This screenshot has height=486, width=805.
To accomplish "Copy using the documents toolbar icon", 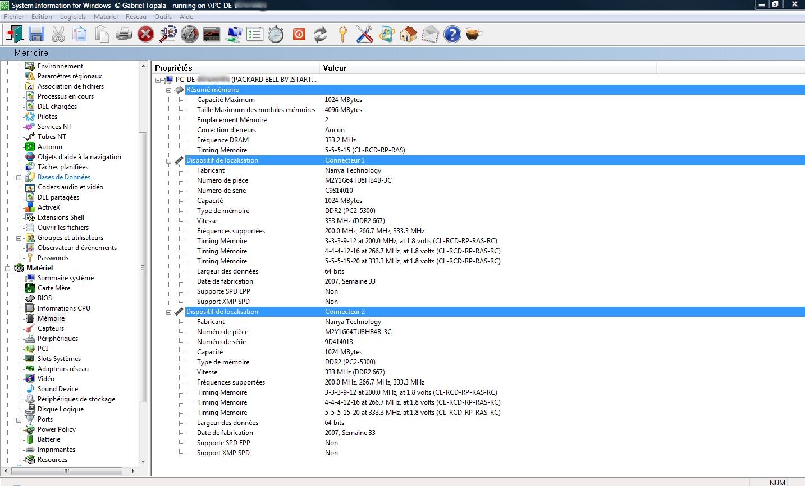I will 80,35.
